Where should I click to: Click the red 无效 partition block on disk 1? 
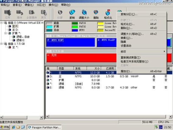(81, 58)
